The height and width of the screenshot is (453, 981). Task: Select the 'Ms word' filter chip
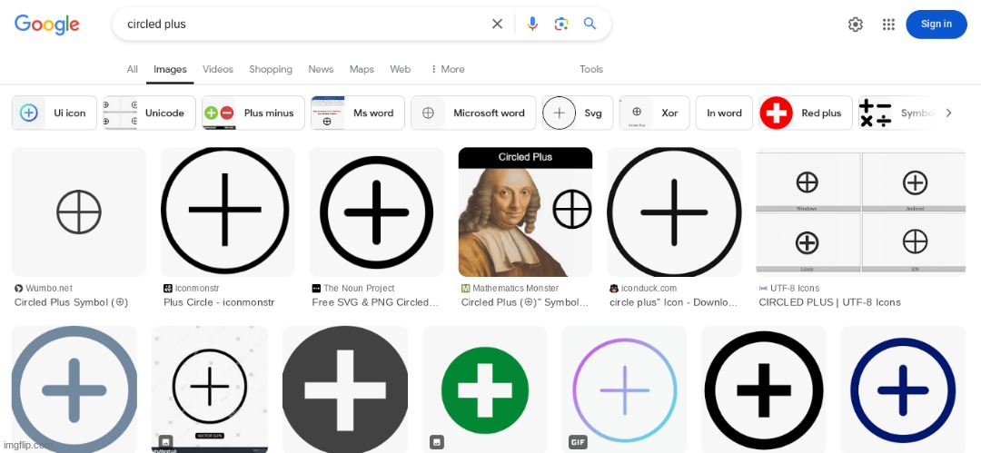(x=358, y=113)
